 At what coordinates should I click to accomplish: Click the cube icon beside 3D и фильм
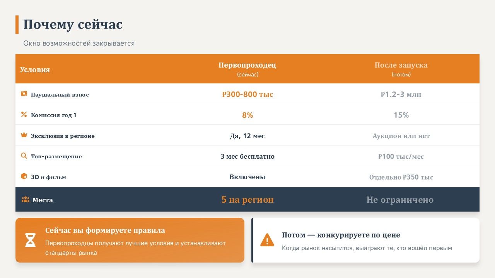coord(24,176)
